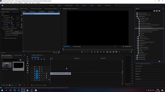The width and height of the screenshot is (165, 92).
Task: Open the Маркеры menu
Action: pyautogui.click(x=21, y=3)
